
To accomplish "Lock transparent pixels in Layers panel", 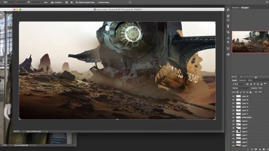I will (x=237, y=92).
